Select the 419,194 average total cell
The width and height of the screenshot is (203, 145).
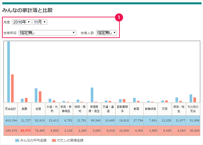pos(10,121)
